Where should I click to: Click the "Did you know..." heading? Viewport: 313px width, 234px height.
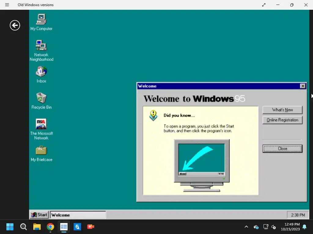point(179,115)
